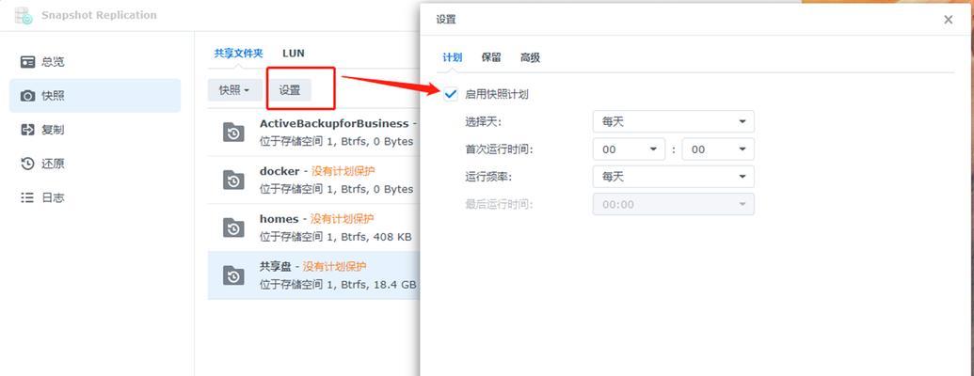The height and width of the screenshot is (376, 974).
Task: Click 没有计划保护 status next to 共享盘
Action: tap(335, 266)
